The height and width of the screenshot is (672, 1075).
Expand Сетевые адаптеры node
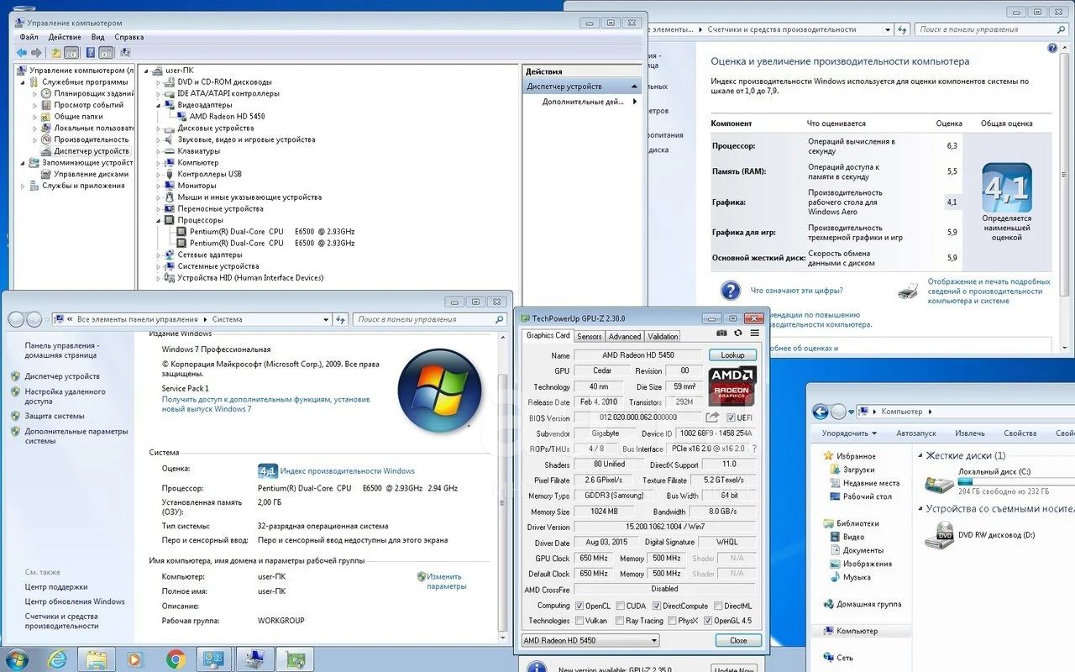click(x=158, y=255)
